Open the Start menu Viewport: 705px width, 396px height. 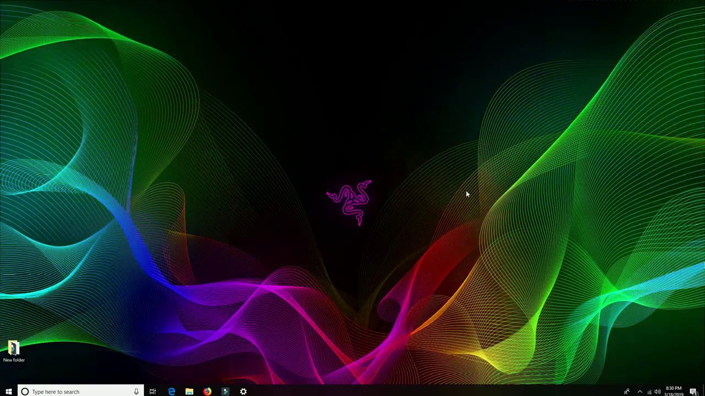pos(8,392)
